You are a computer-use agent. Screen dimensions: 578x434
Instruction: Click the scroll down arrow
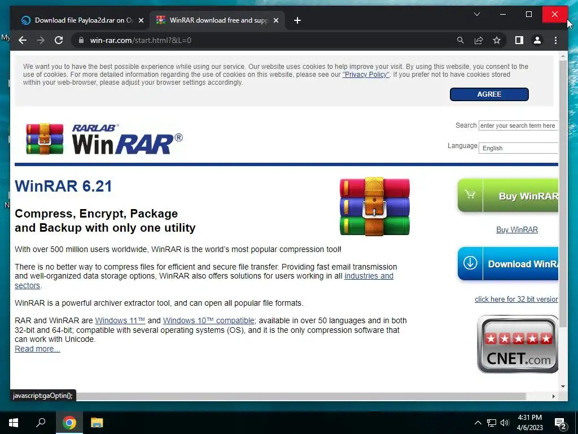(563, 387)
